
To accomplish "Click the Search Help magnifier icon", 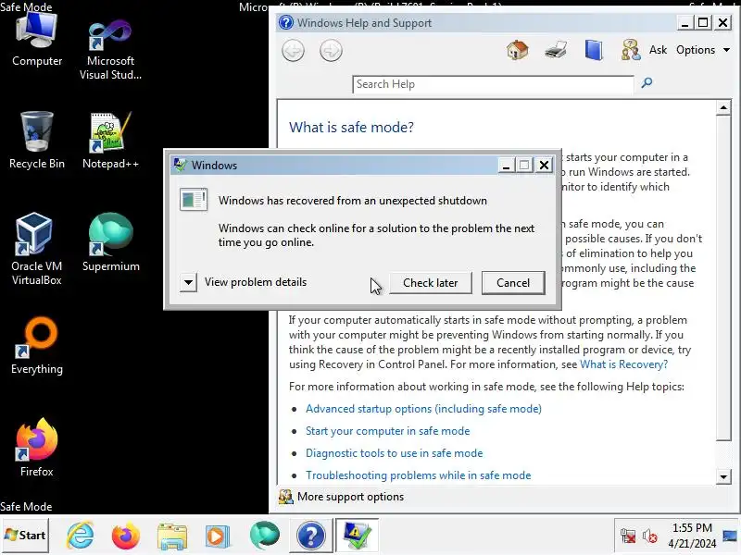I will (x=647, y=83).
